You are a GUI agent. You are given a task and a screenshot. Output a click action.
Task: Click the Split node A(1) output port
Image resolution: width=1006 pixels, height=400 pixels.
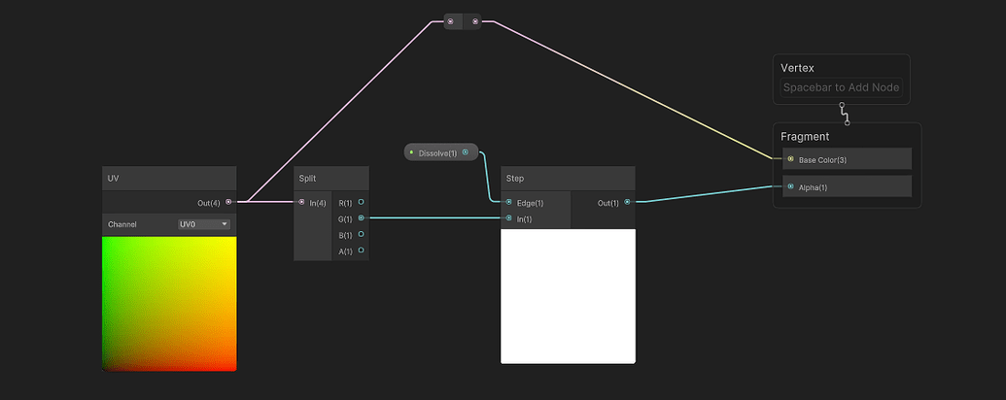tap(361, 250)
